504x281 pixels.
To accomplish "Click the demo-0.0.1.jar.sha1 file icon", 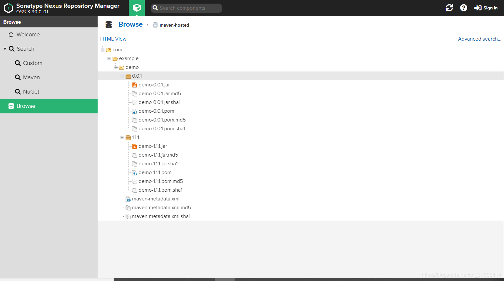I will click(135, 102).
